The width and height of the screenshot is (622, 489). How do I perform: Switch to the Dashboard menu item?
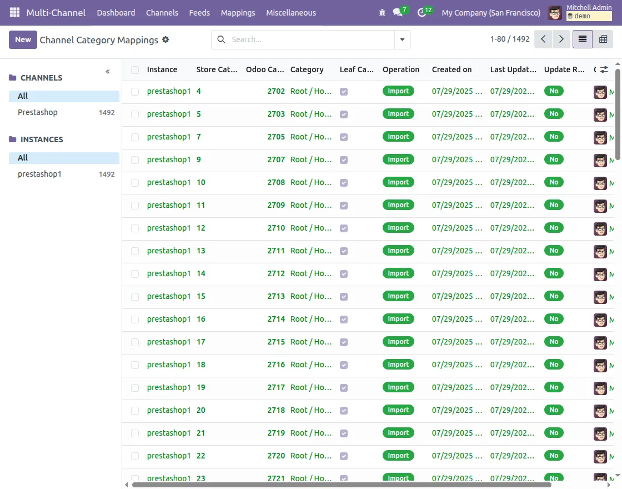116,12
